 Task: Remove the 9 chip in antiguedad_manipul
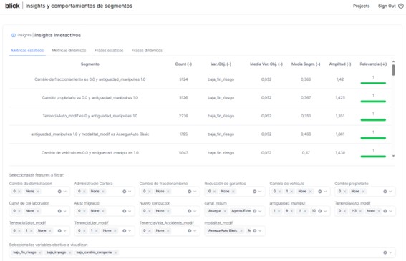point(292,211)
